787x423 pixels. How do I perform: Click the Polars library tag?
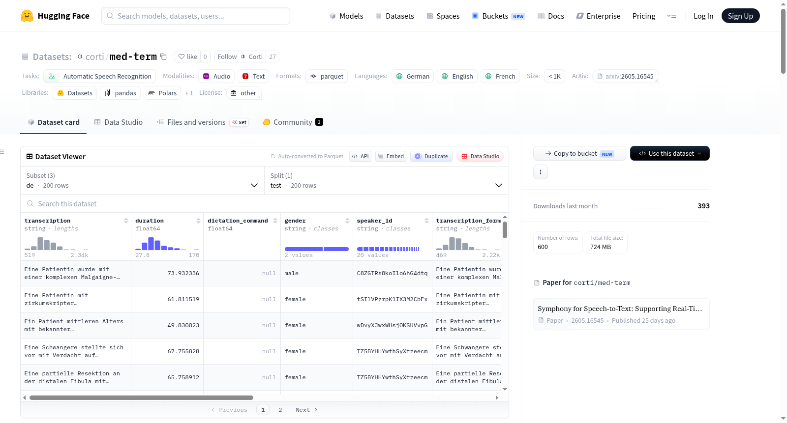162,93
